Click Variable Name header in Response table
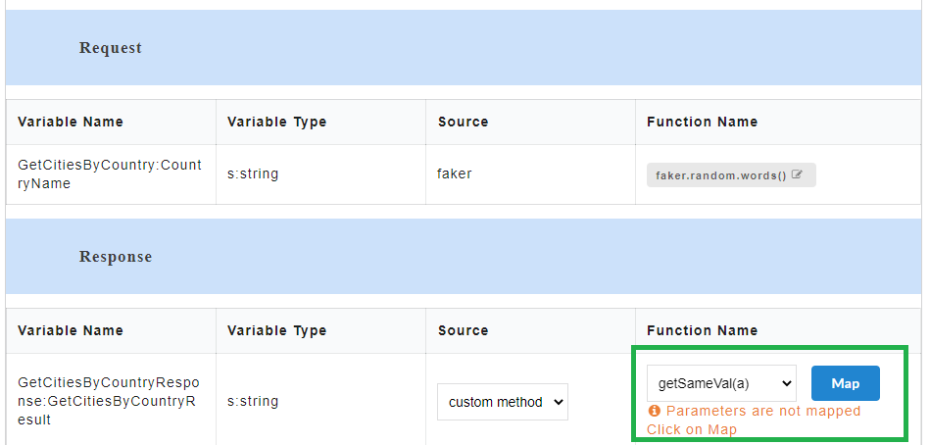This screenshot has width=930, height=445. pos(71,330)
